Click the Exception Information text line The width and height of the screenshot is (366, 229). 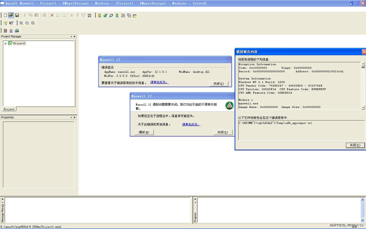(257, 64)
